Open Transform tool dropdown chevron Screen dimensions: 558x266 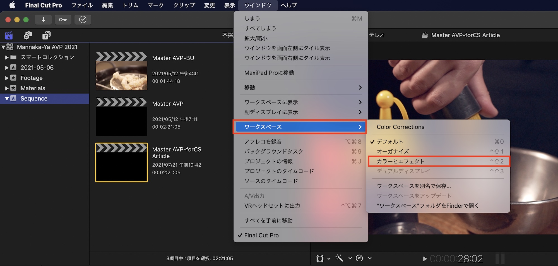pyautogui.click(x=329, y=258)
